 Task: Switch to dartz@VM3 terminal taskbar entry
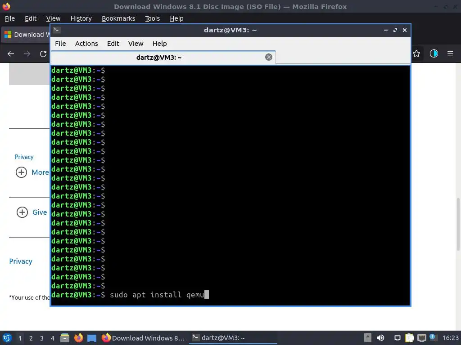click(233, 338)
